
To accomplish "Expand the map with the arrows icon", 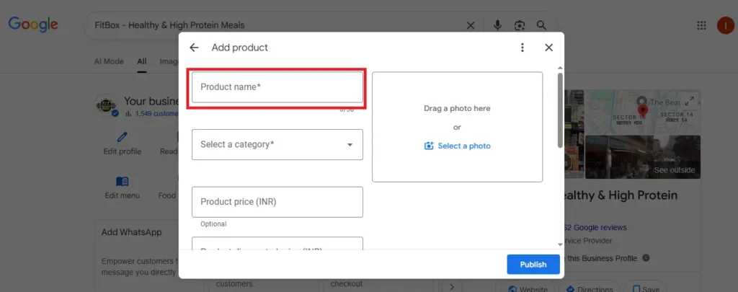I will (690, 101).
